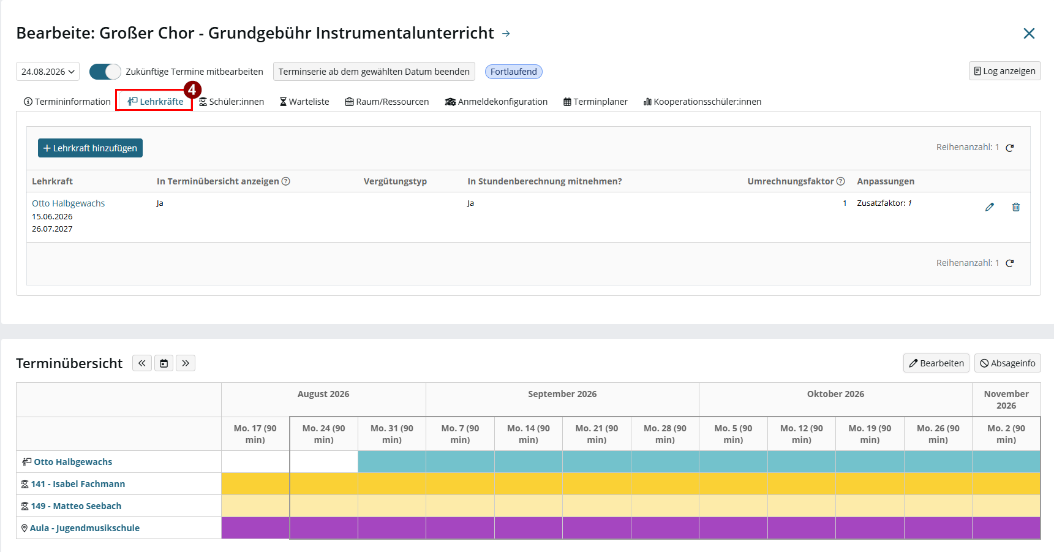The width and height of the screenshot is (1054, 552).
Task: Open the Anmeldekonfiguration tab
Action: (x=496, y=102)
